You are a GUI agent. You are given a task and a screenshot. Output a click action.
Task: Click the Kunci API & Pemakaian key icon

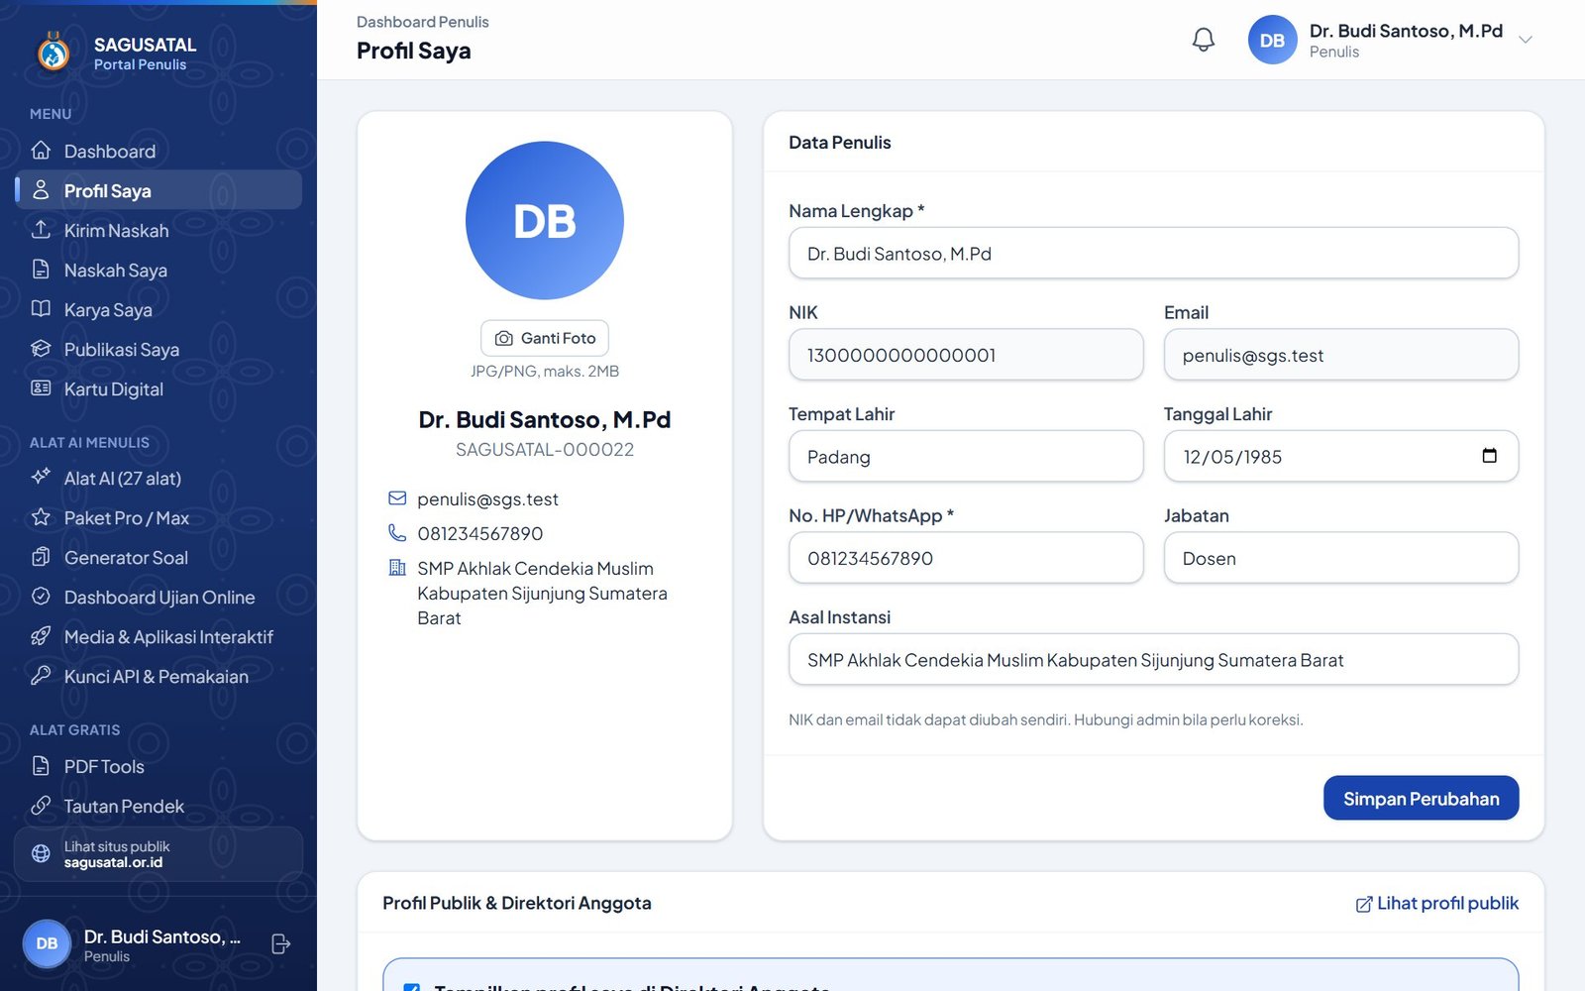(41, 676)
